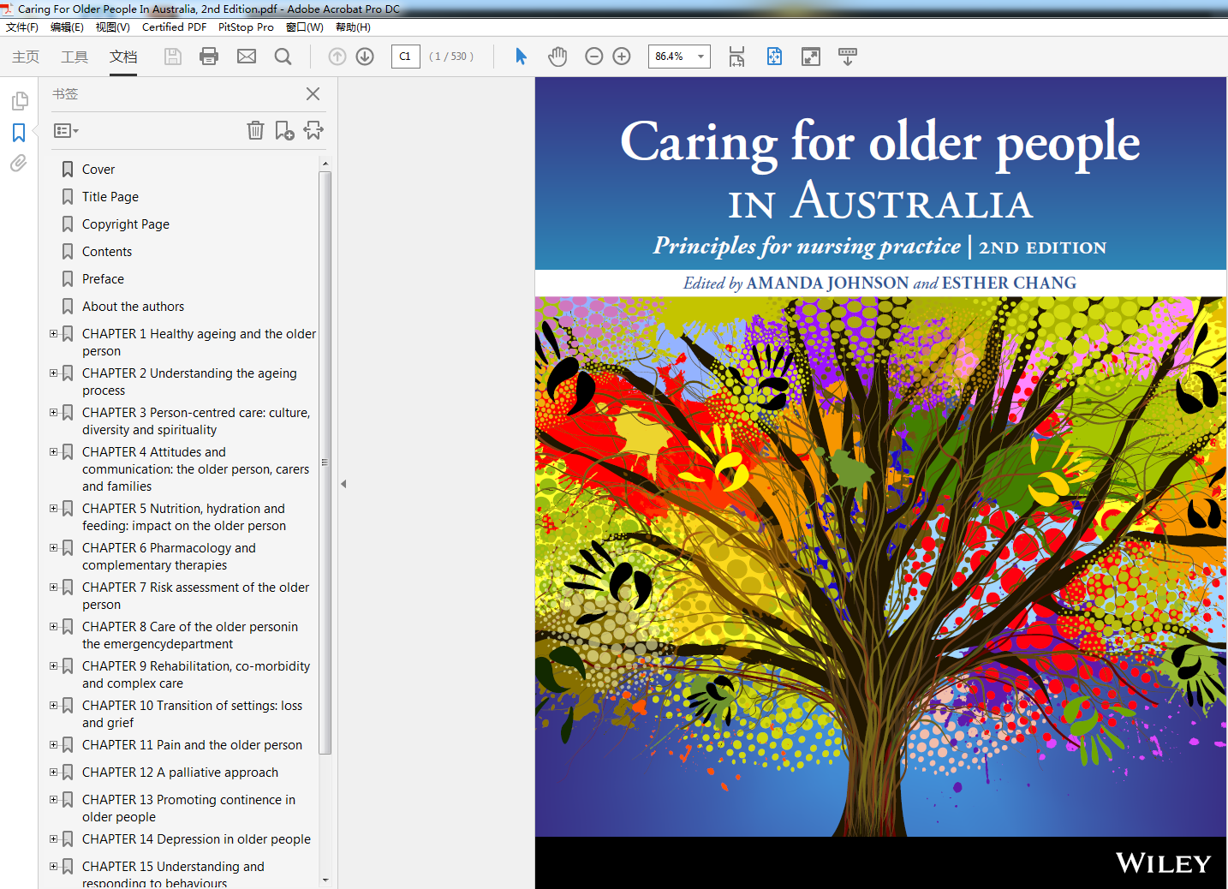Zoom in with the plus icon
Image resolution: width=1228 pixels, height=889 pixels.
coord(623,57)
